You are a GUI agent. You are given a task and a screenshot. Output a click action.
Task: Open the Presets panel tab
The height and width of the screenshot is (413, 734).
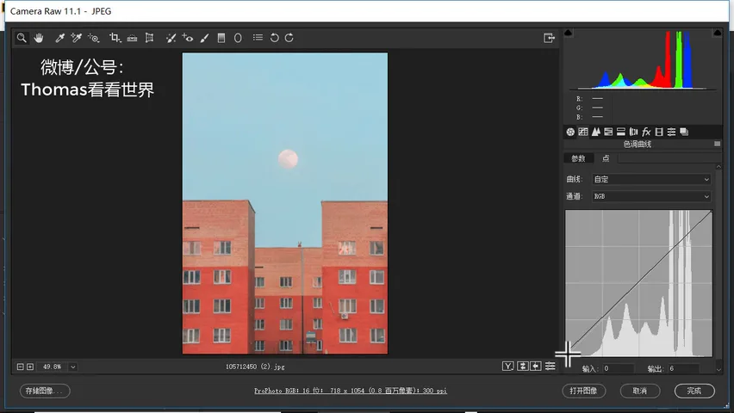click(671, 132)
